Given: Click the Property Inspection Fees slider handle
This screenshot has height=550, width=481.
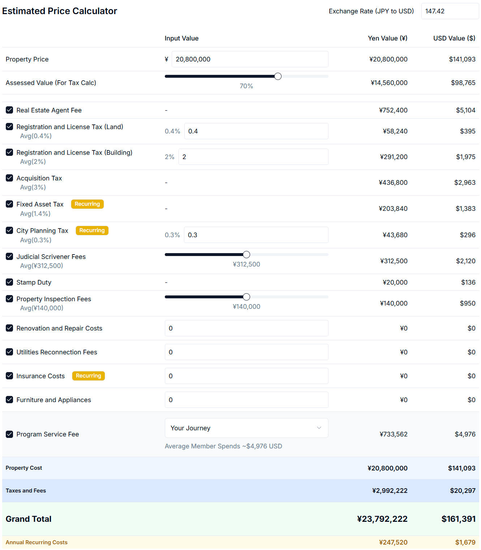Looking at the screenshot, I should point(246,297).
